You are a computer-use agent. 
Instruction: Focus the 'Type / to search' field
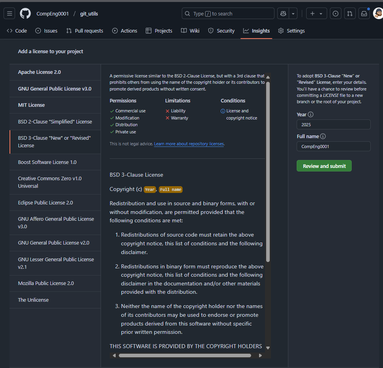[x=228, y=13]
